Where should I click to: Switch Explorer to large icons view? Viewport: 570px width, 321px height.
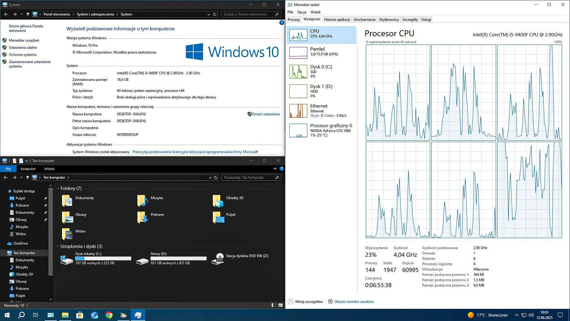[280, 305]
